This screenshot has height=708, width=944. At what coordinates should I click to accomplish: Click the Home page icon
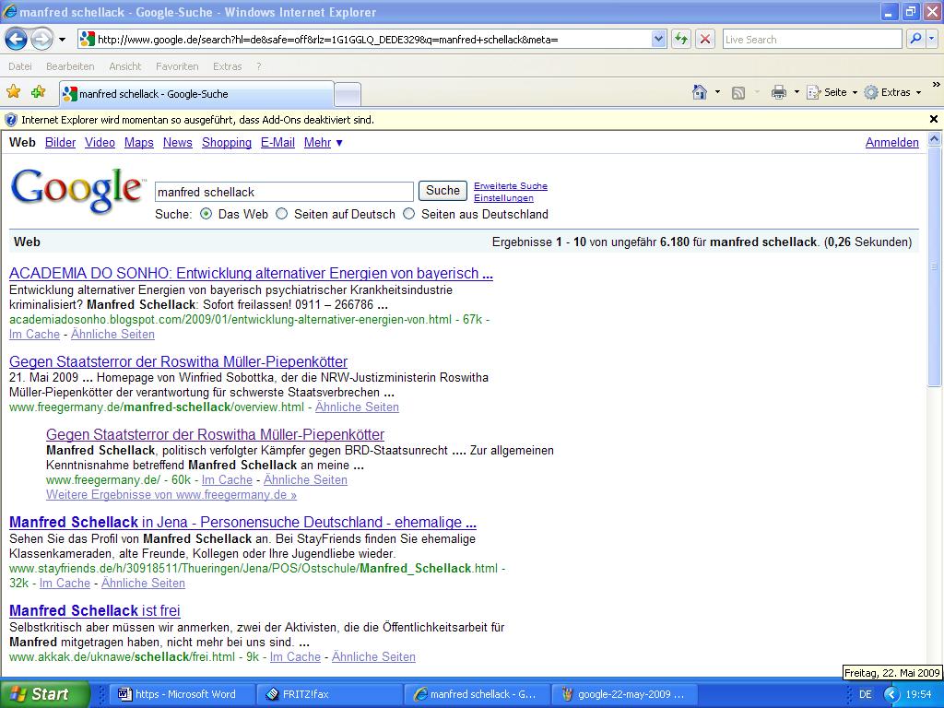tap(700, 92)
